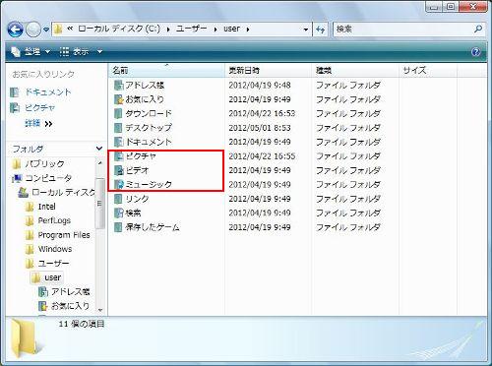Click user segment in address breadcrumb
Image resolution: width=492 pixels, height=366 pixels.
(232, 29)
